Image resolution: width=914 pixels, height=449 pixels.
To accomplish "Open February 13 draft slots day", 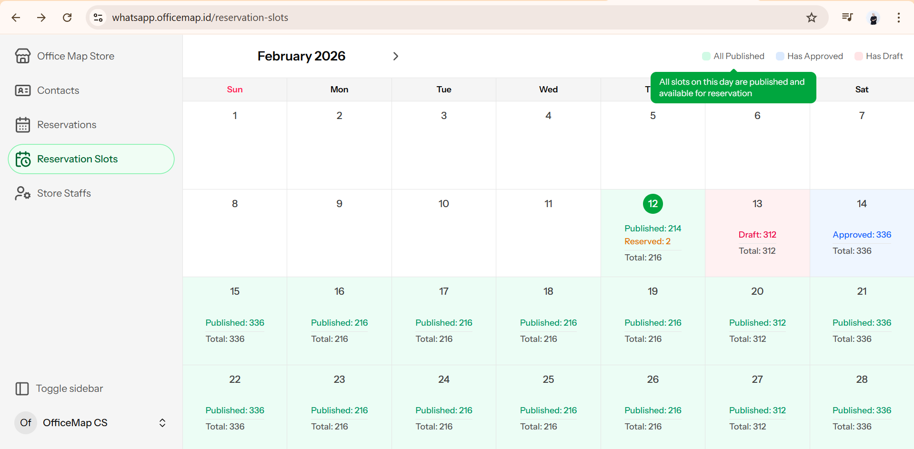I will tap(757, 233).
